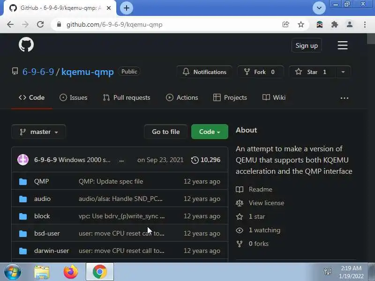Click the tab search chevron button

coord(319,8)
